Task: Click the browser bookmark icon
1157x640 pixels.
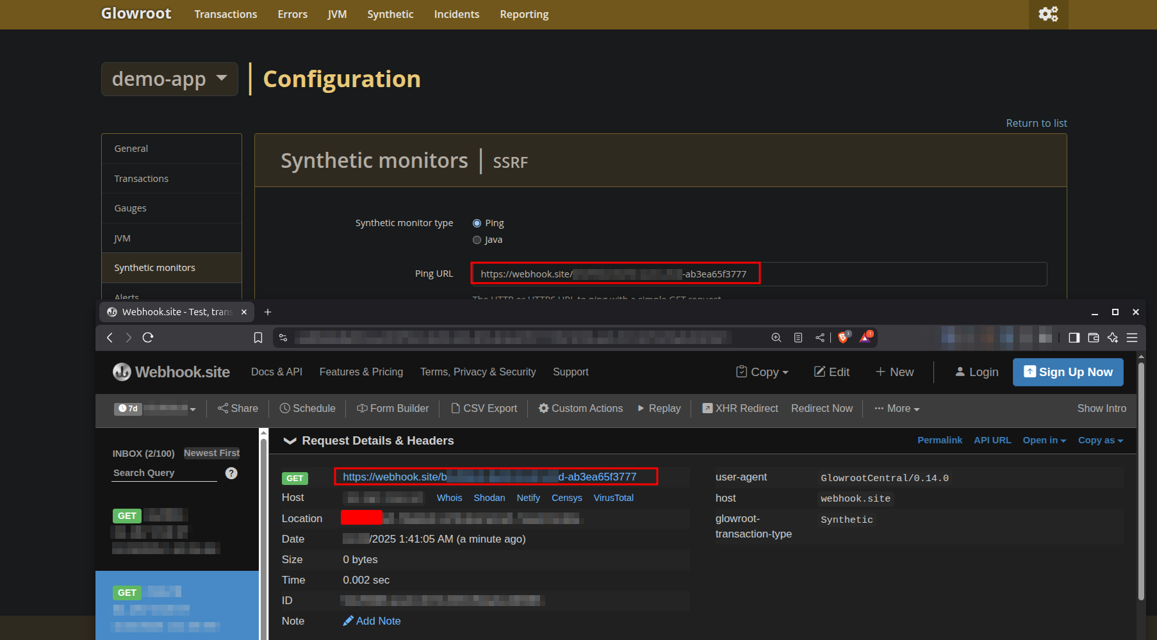Action: (x=258, y=338)
